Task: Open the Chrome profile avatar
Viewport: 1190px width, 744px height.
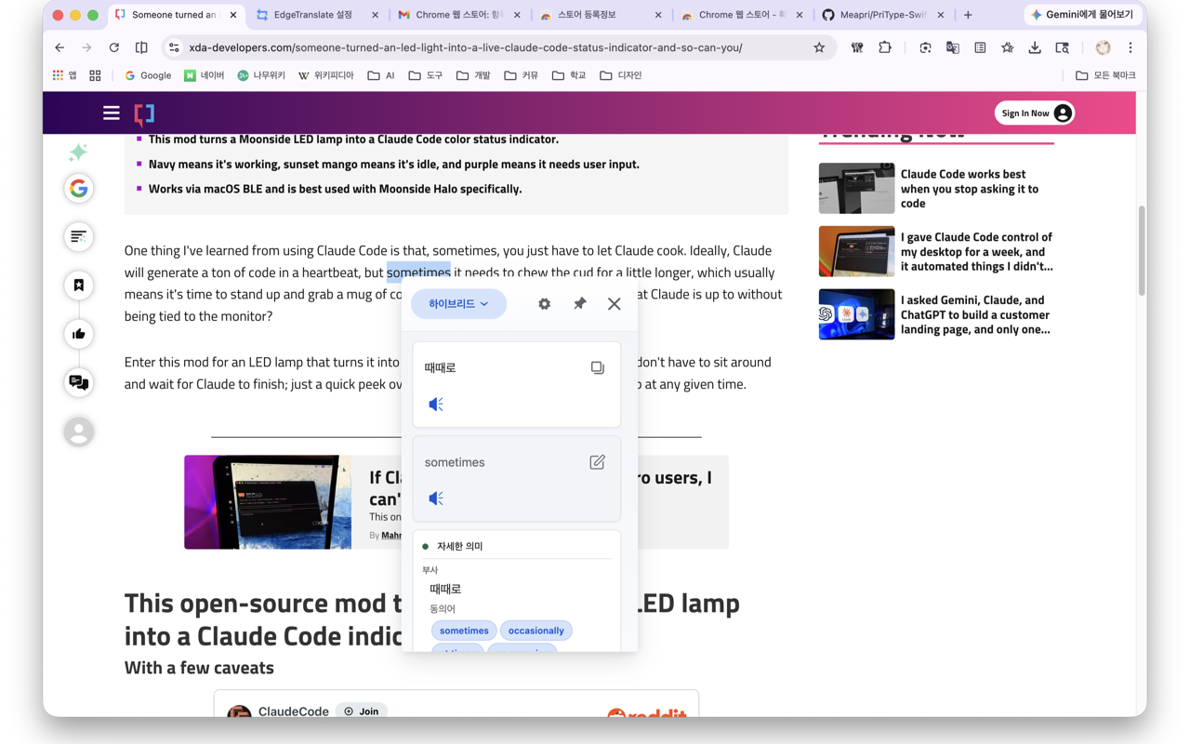Action: (1103, 47)
